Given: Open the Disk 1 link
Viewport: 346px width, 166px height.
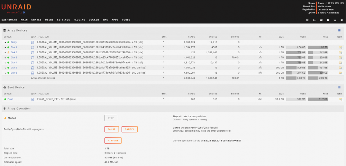Looking at the screenshot, I should (x=14, y=47).
